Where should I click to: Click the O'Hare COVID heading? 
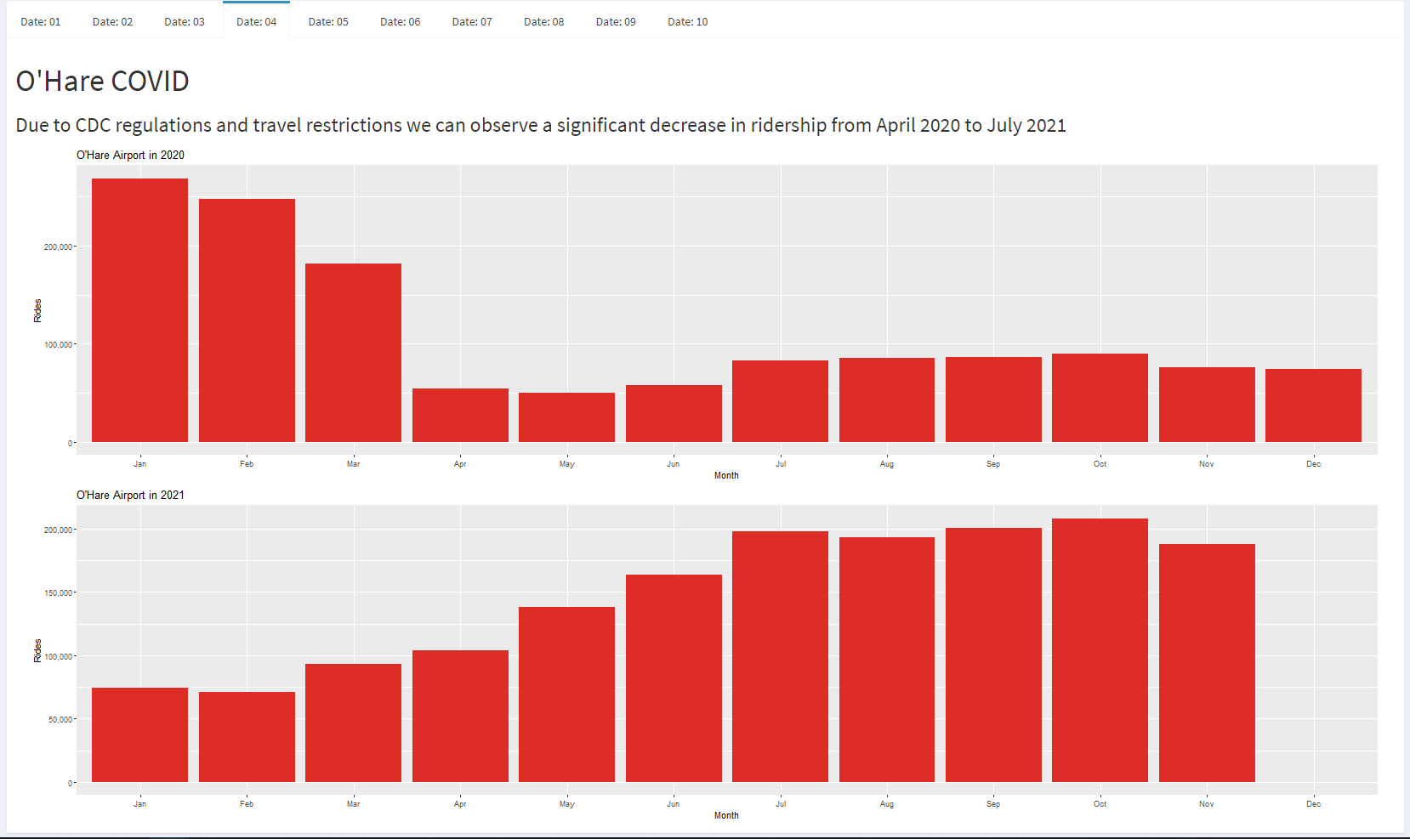pos(102,81)
